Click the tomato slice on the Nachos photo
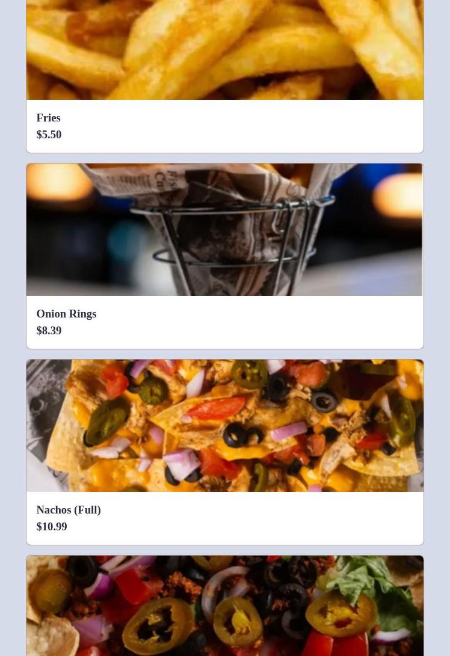This screenshot has width=450, height=656. (x=217, y=408)
